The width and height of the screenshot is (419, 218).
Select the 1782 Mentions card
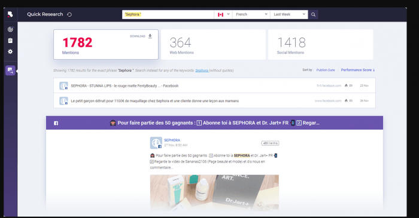(106, 45)
